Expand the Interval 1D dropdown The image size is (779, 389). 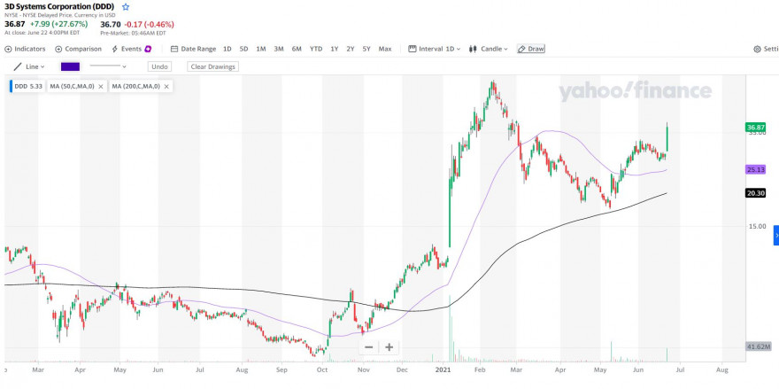435,49
